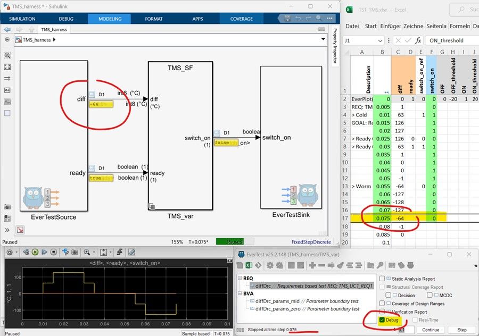479x336 pixels.
Task: Enable Coverage of Design Ranges checkbox
Action: (x=382, y=304)
